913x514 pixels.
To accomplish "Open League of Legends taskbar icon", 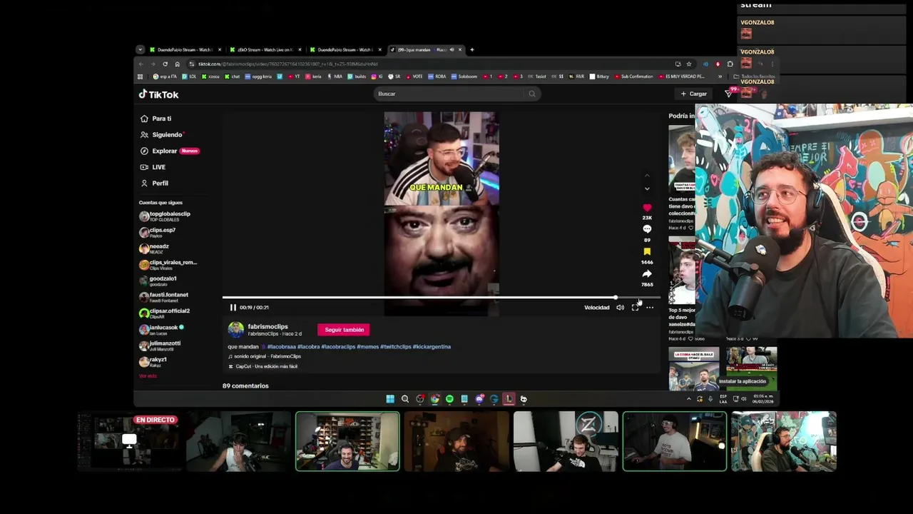I will click(x=509, y=399).
